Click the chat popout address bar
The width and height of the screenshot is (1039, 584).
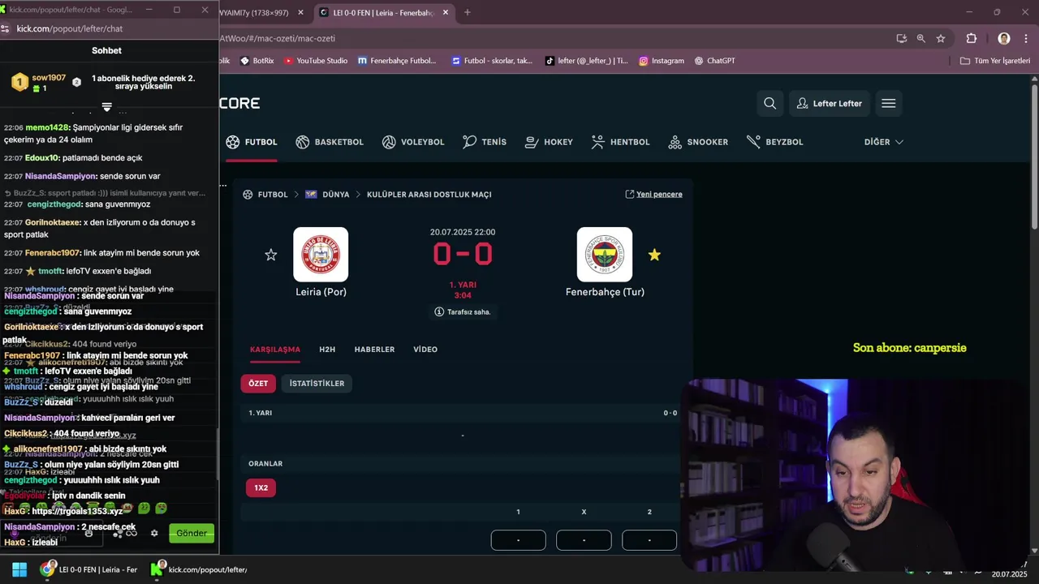[110, 28]
